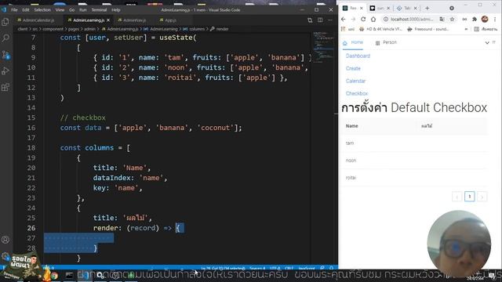The width and height of the screenshot is (502, 282).
Task: Open the Accounts icon in VS Code
Action: [x=5, y=240]
